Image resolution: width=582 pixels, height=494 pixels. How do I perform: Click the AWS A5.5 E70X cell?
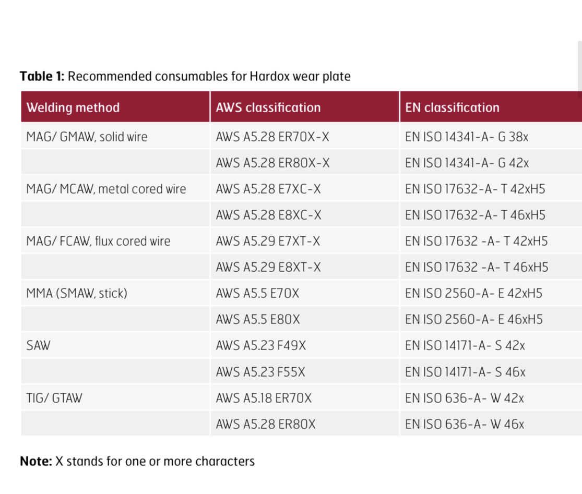pyautogui.click(x=258, y=293)
